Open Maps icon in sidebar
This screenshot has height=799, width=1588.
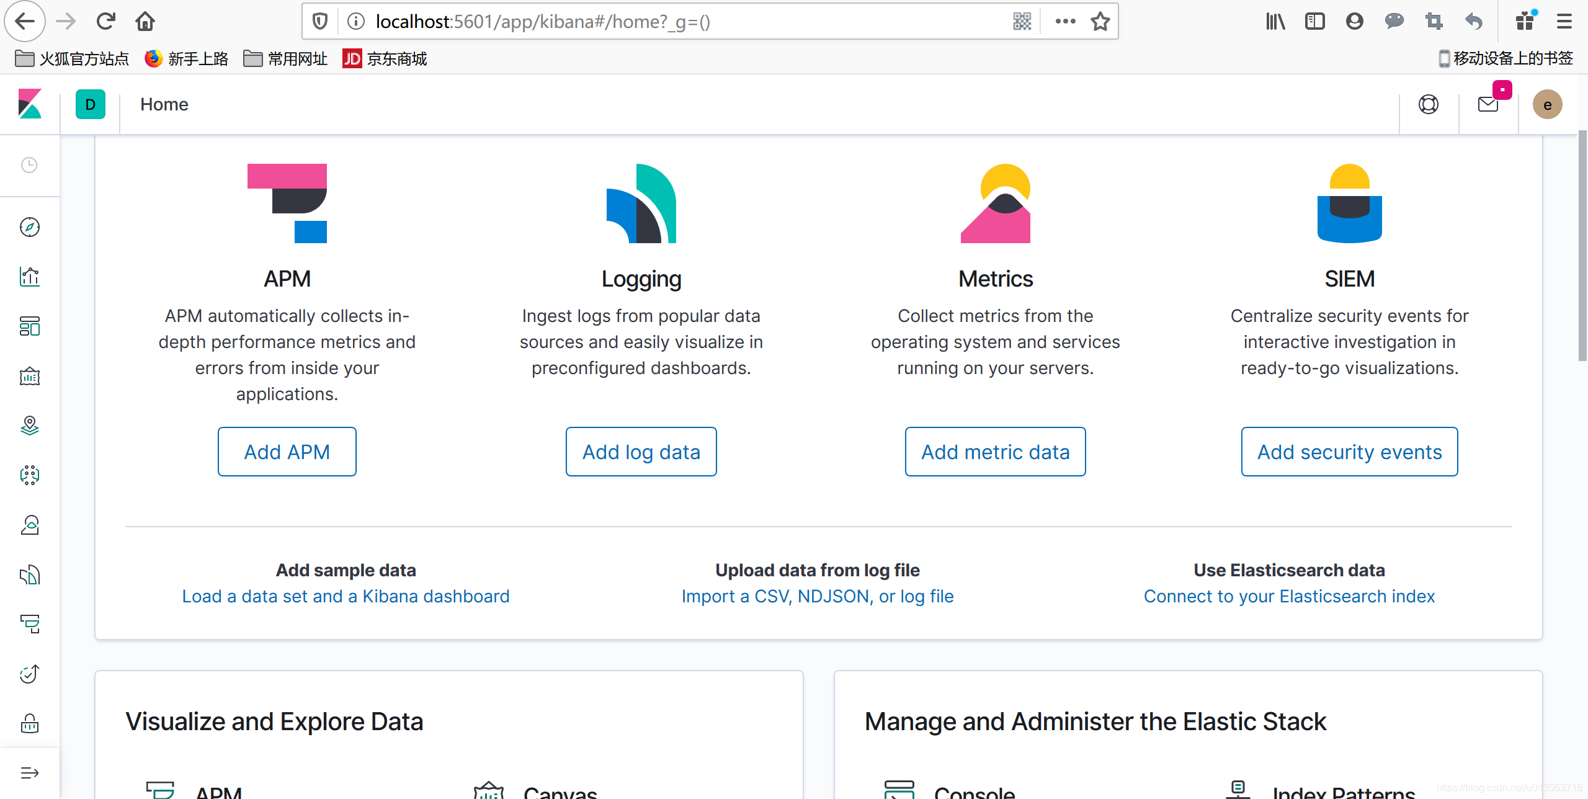(x=29, y=426)
